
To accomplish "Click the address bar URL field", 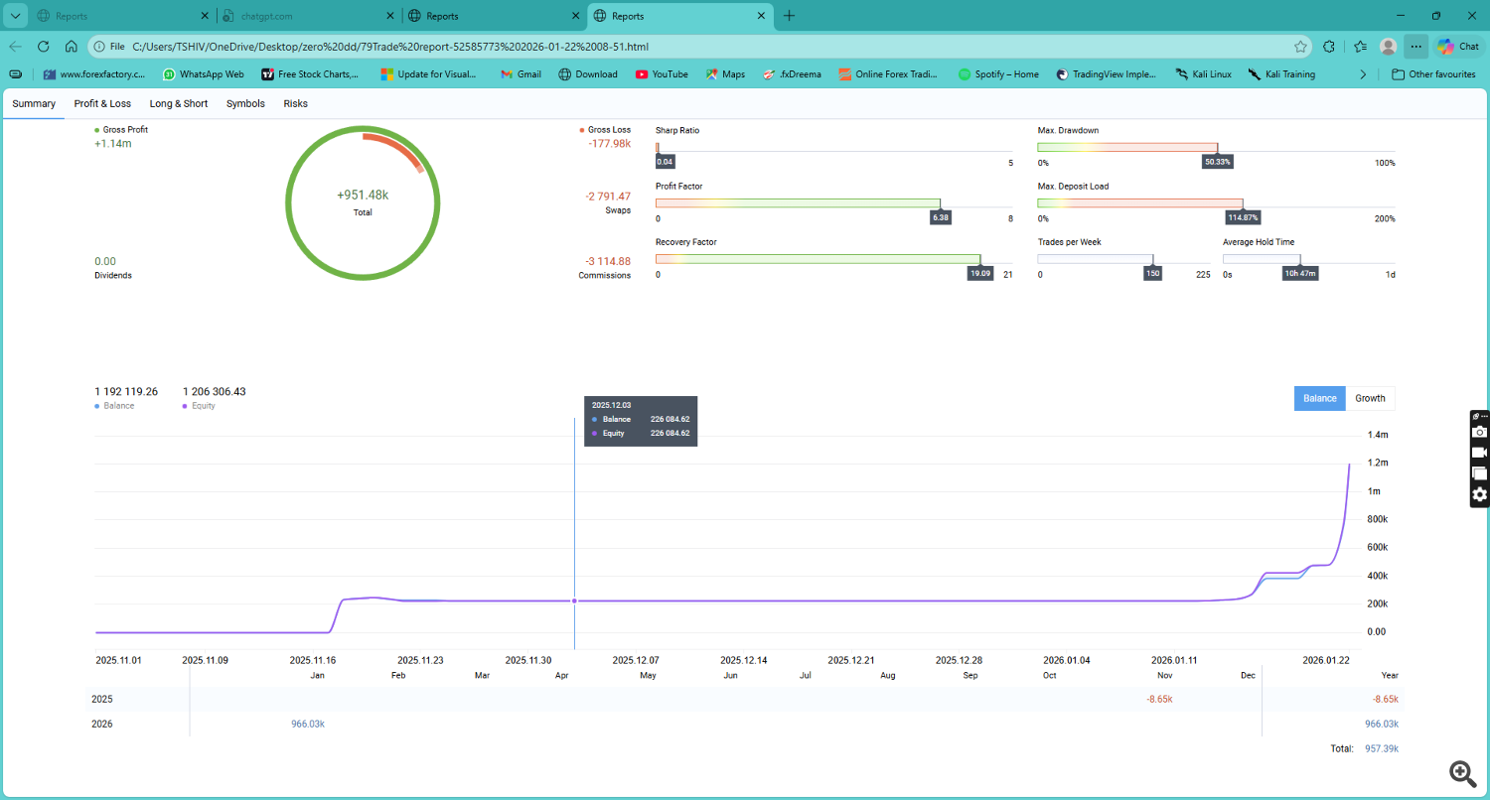I will pyautogui.click(x=695, y=47).
